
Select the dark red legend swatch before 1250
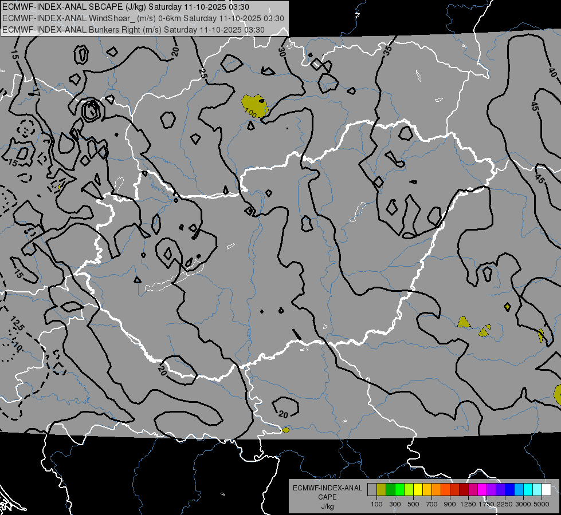[464, 490]
